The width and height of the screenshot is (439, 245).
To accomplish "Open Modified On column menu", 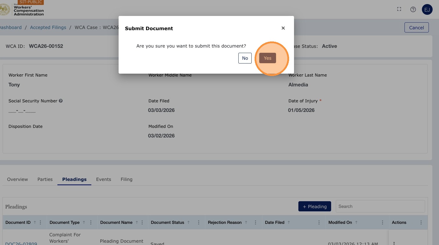I will (x=382, y=222).
